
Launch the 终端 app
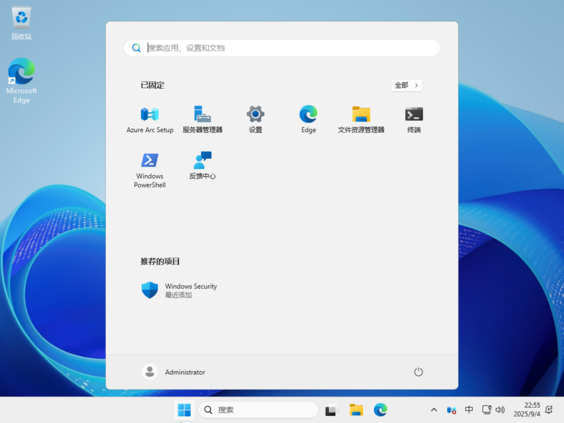pyautogui.click(x=414, y=120)
